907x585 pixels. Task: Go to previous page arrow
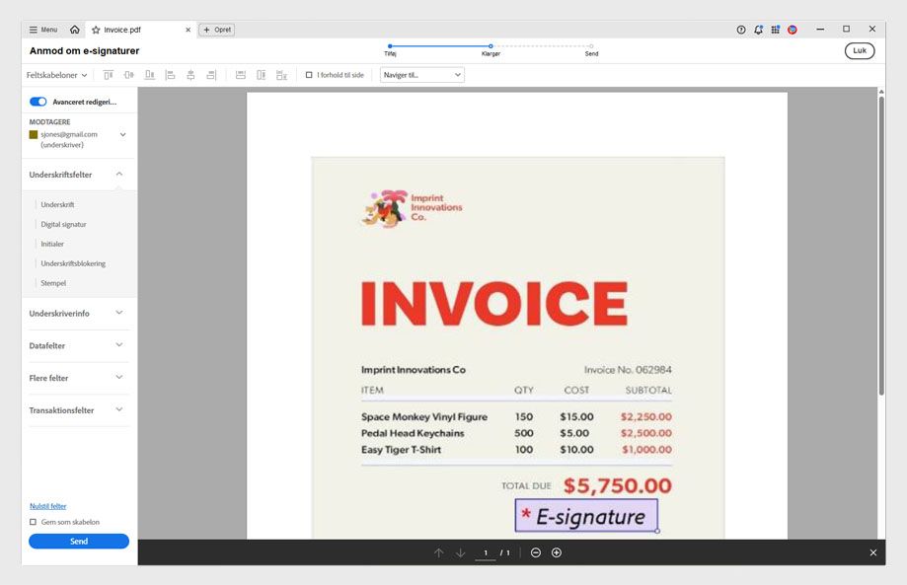[x=439, y=552]
